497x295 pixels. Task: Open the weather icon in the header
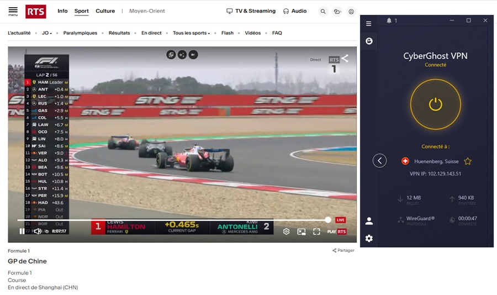[x=337, y=12]
